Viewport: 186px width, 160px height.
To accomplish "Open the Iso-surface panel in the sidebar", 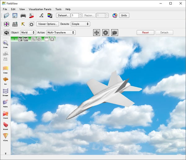I will [x=6, y=81].
